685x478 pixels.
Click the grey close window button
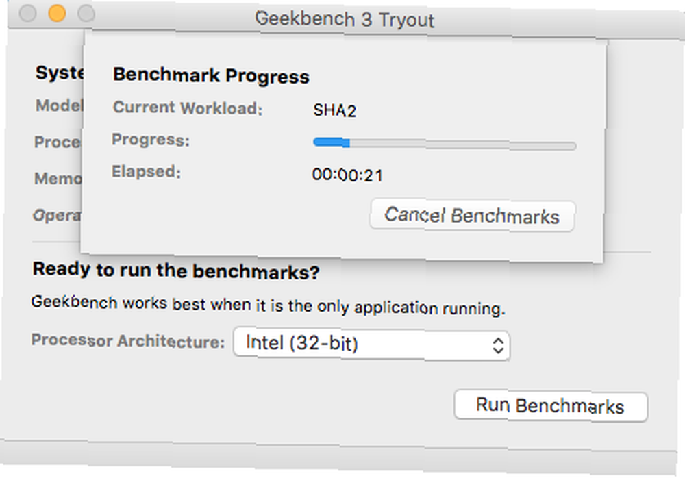[27, 12]
